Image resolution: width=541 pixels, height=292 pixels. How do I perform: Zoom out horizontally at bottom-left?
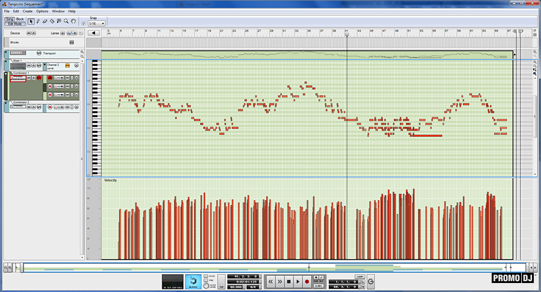pos(5,267)
